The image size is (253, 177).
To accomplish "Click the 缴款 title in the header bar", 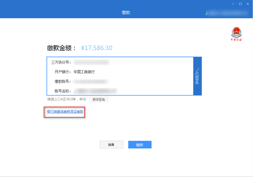I will pos(126,13).
